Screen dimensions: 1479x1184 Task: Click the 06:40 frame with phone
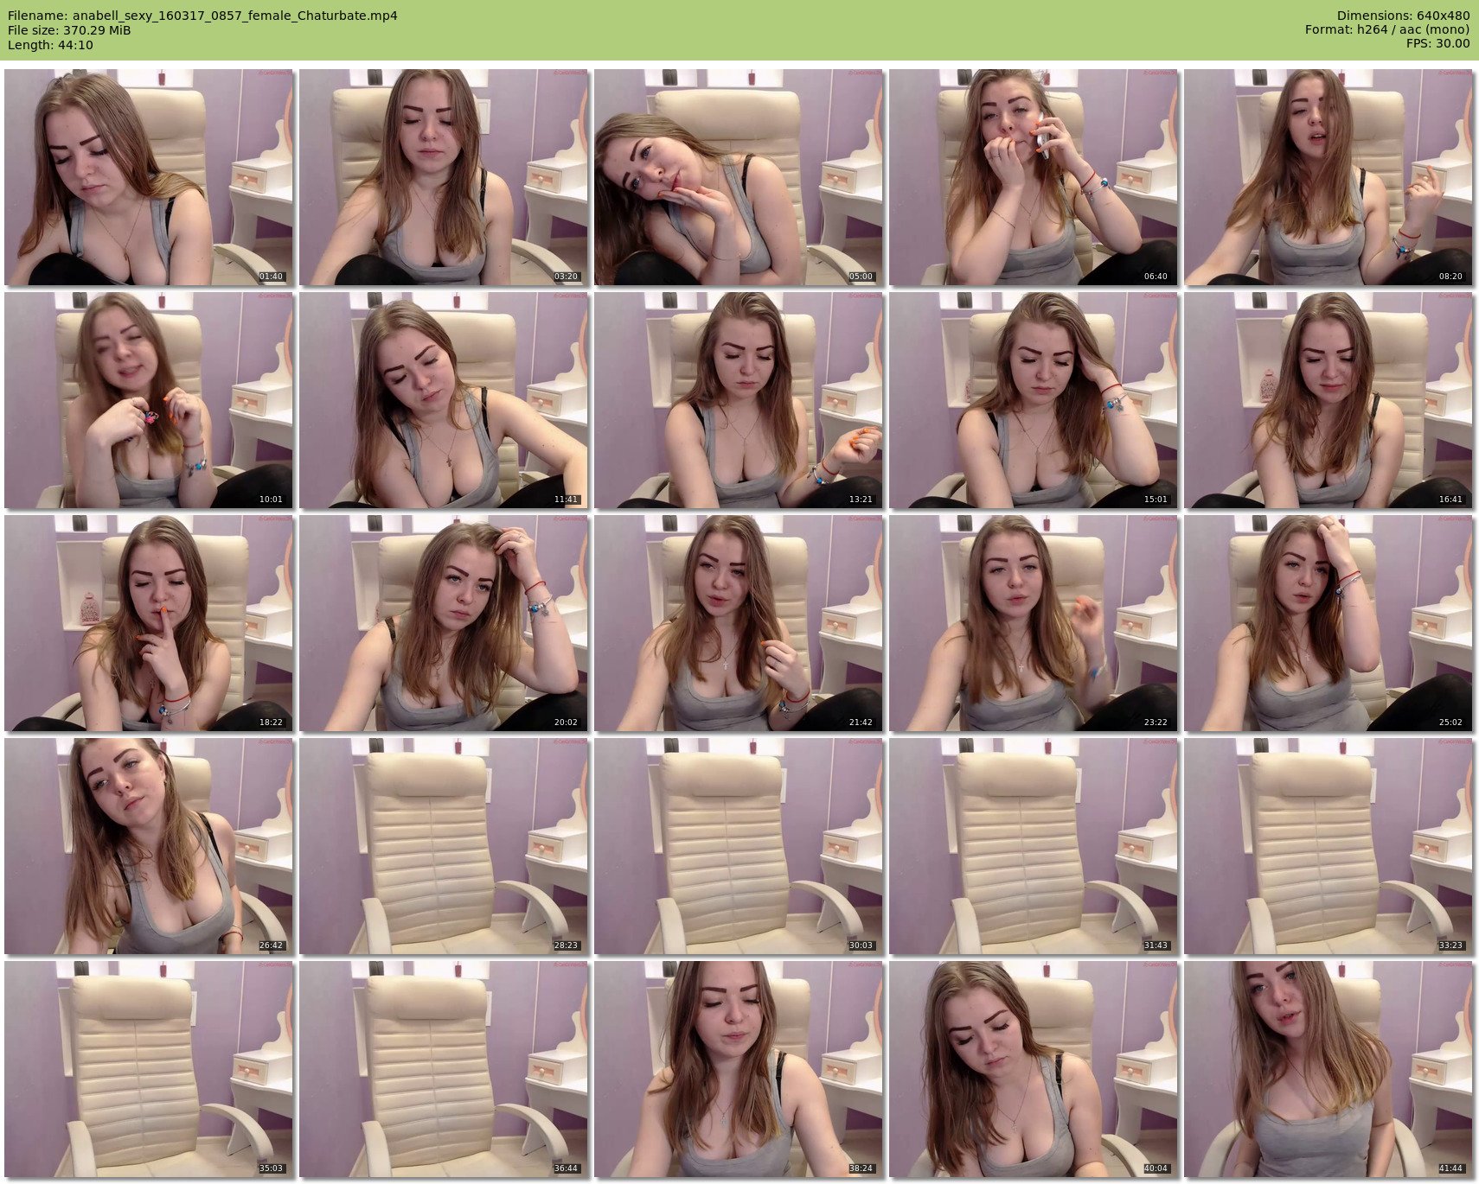click(1033, 177)
